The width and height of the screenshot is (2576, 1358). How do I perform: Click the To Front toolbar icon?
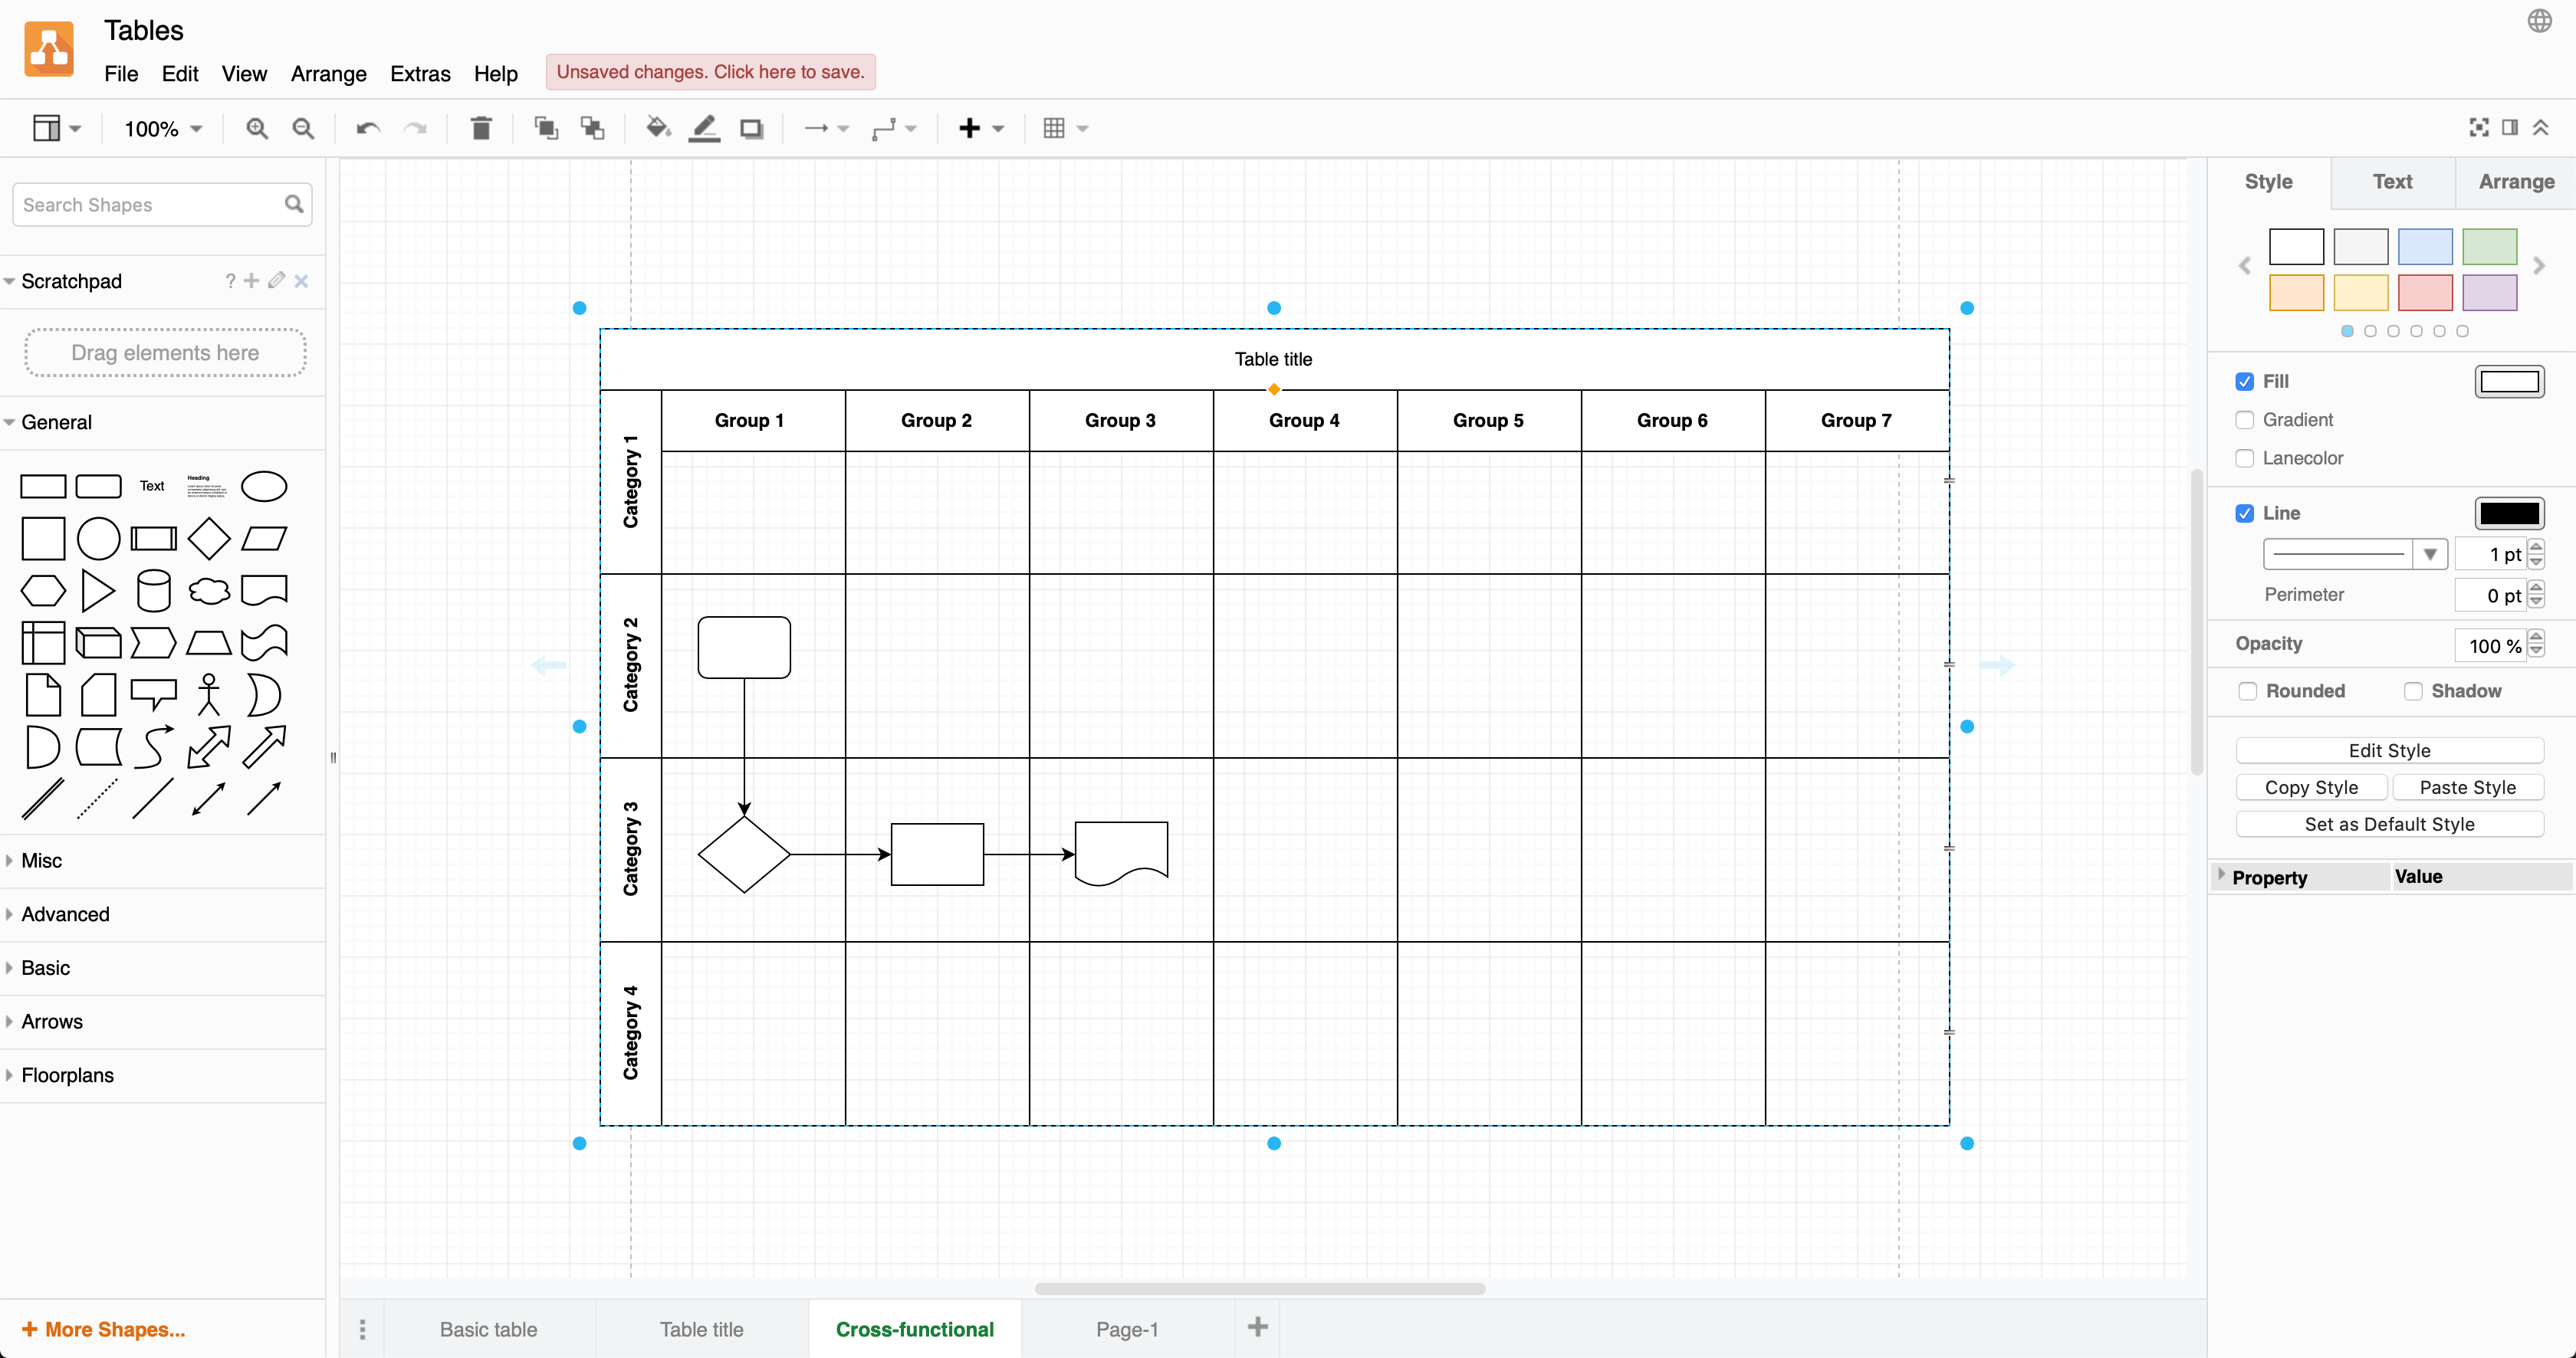coord(545,128)
